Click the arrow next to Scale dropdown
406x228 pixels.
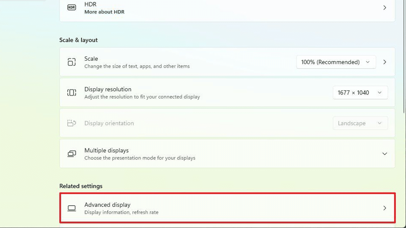385,62
